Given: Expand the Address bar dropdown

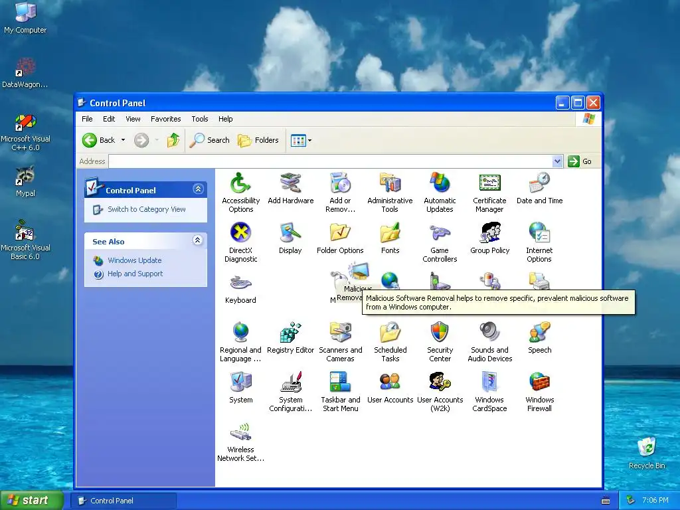Looking at the screenshot, I should (x=557, y=161).
